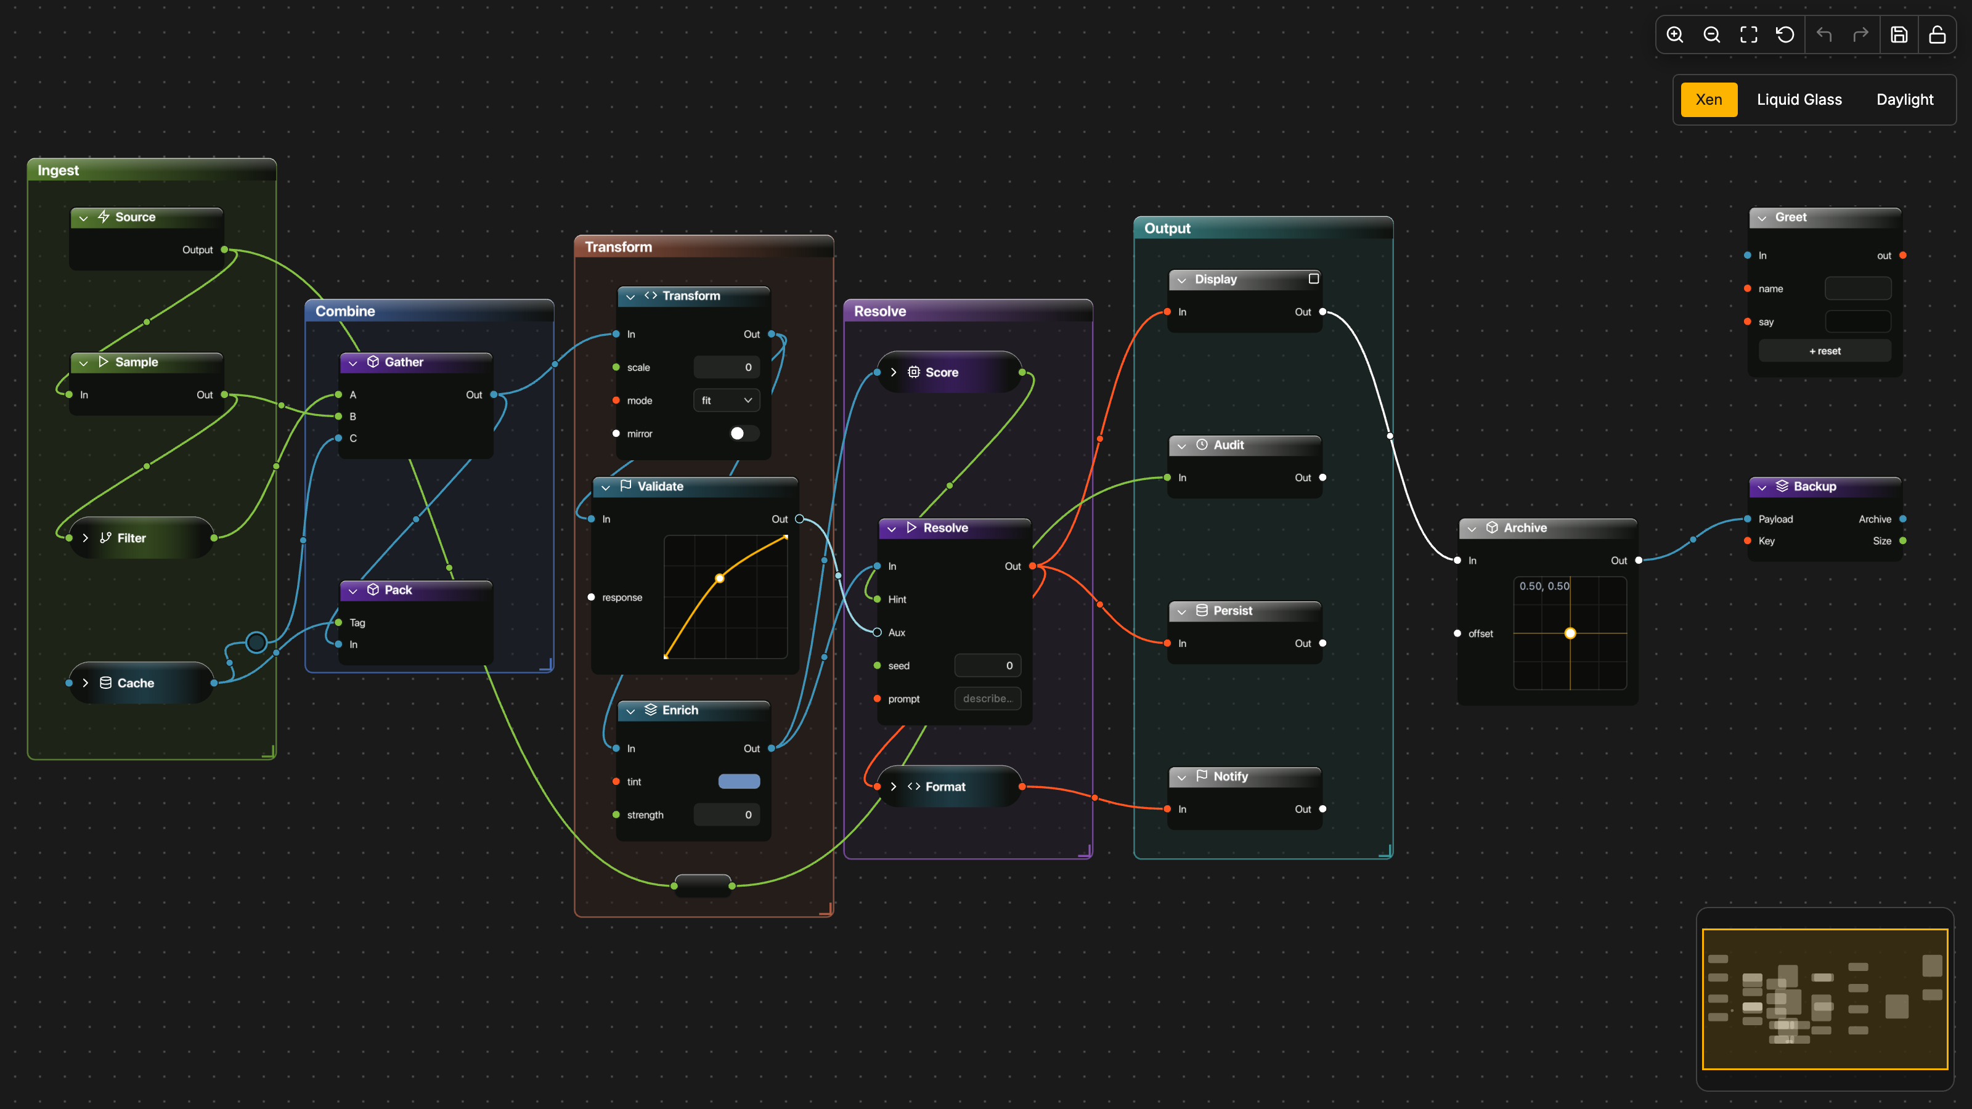Click the cube icon on Pack node
Screen dimensions: 1972x1109
pyautogui.click(x=373, y=590)
